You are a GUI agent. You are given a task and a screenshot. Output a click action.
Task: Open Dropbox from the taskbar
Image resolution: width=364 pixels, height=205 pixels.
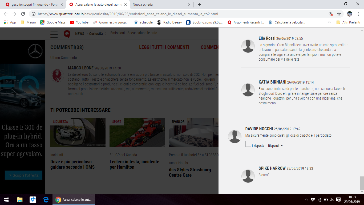pos(33,199)
